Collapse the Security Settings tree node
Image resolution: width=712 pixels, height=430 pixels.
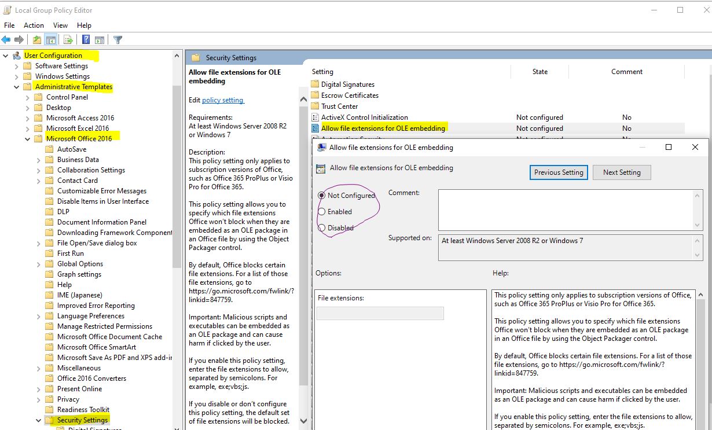click(x=39, y=420)
